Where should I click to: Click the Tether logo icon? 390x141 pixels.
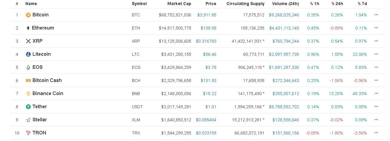(28, 107)
